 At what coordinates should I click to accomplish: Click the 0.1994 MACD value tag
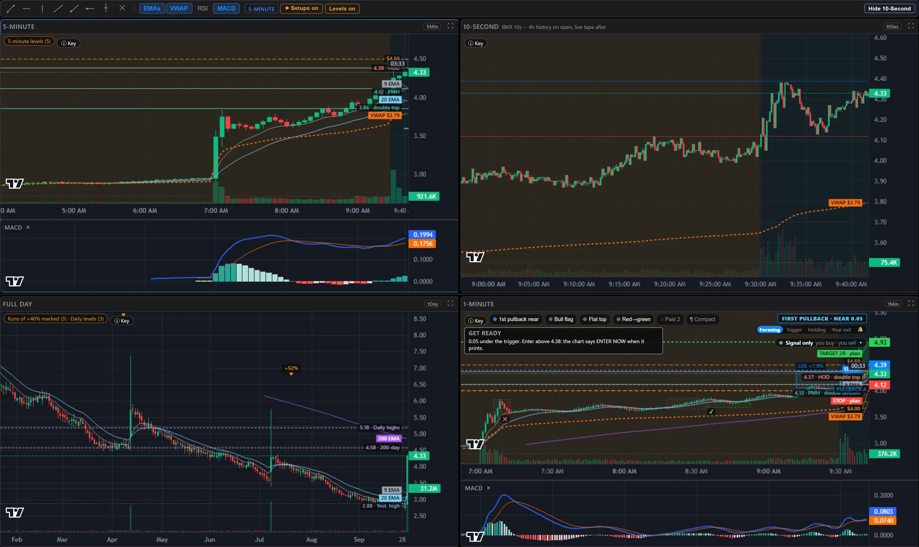tap(422, 235)
